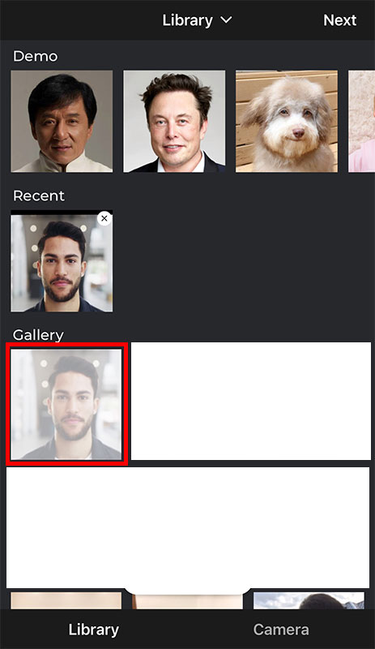The image size is (375, 649).
Task: Select highlighted bearded man photo in Gallery
Action: (66, 404)
